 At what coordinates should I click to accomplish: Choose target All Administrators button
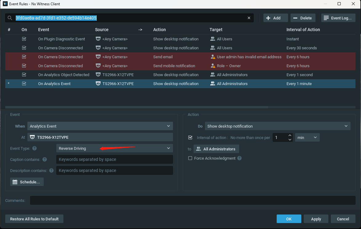tap(216, 149)
